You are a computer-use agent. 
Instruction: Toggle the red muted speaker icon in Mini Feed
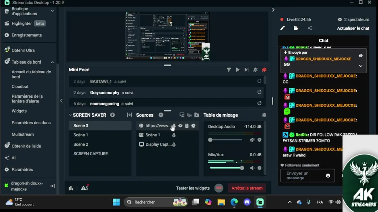click(264, 70)
